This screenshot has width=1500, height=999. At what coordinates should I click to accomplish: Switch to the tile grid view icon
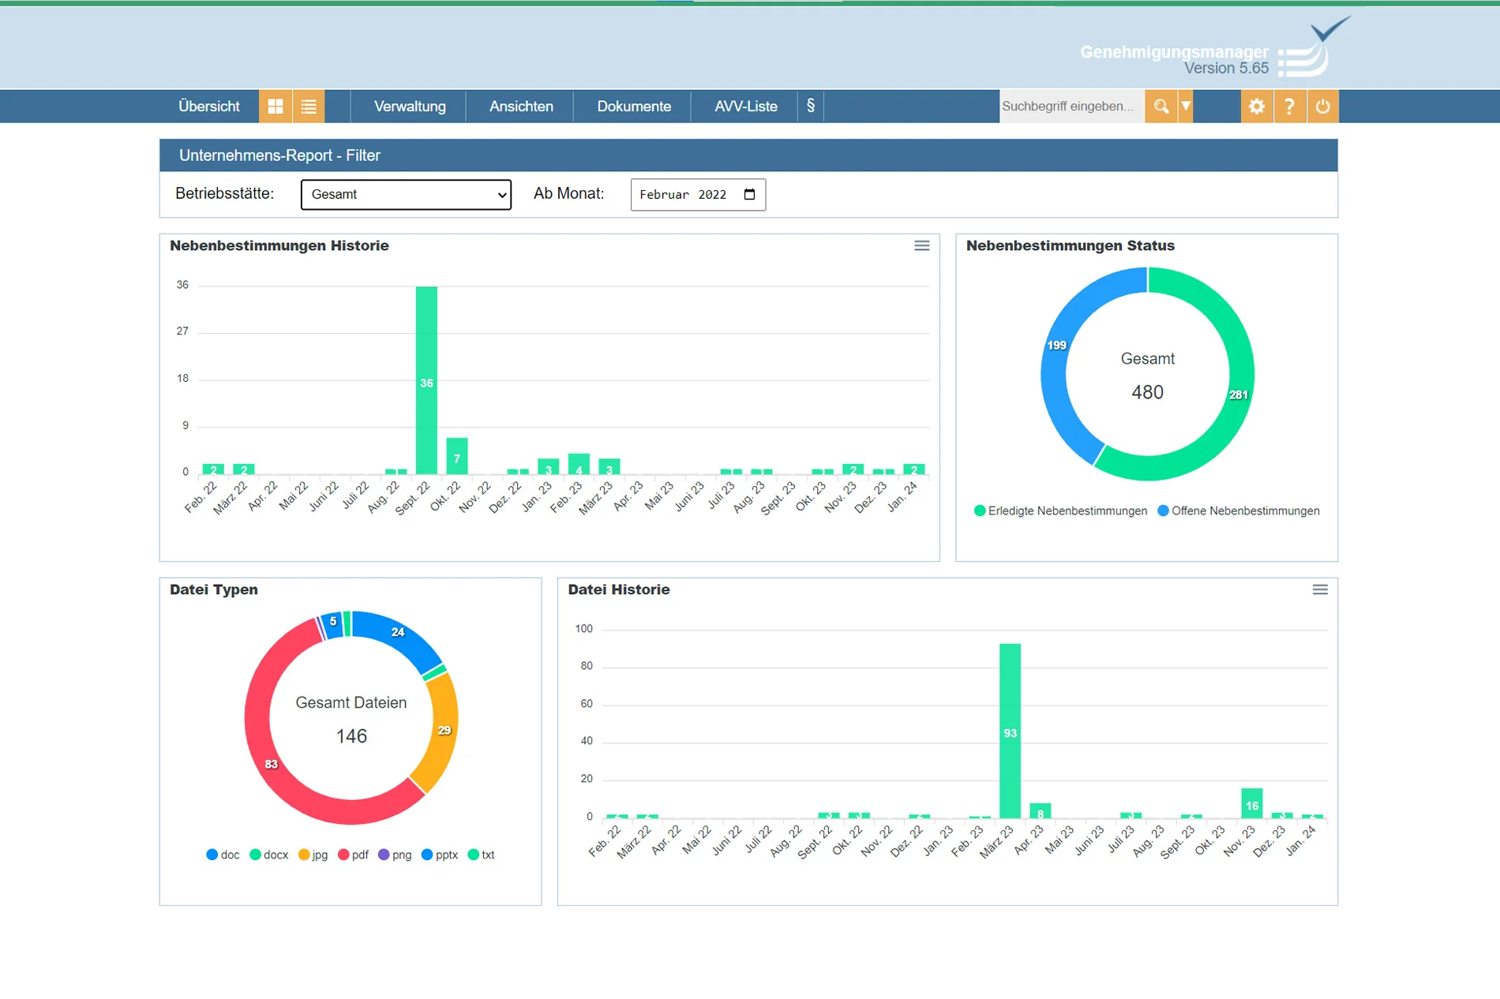click(x=275, y=107)
